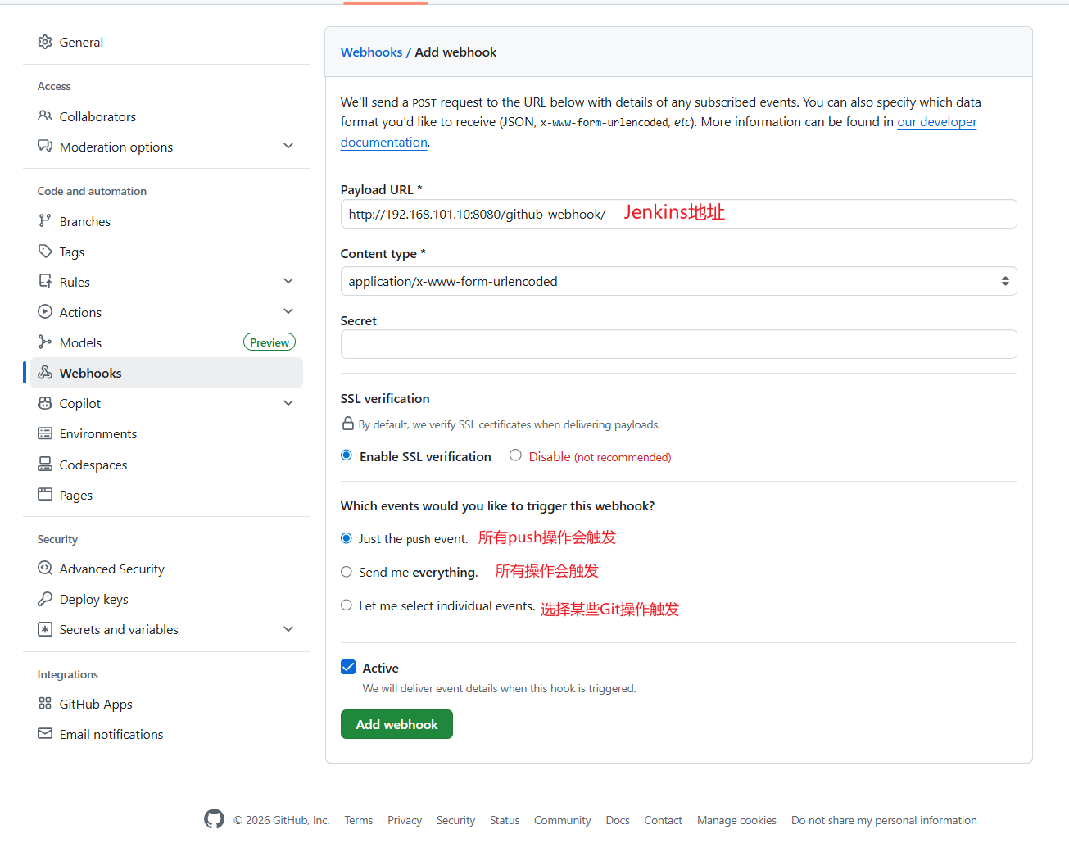Click the GitHub logo in footer

(x=214, y=819)
